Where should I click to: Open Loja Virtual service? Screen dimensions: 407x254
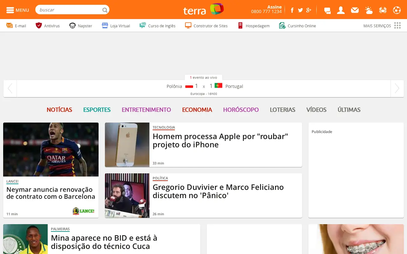pyautogui.click(x=116, y=26)
